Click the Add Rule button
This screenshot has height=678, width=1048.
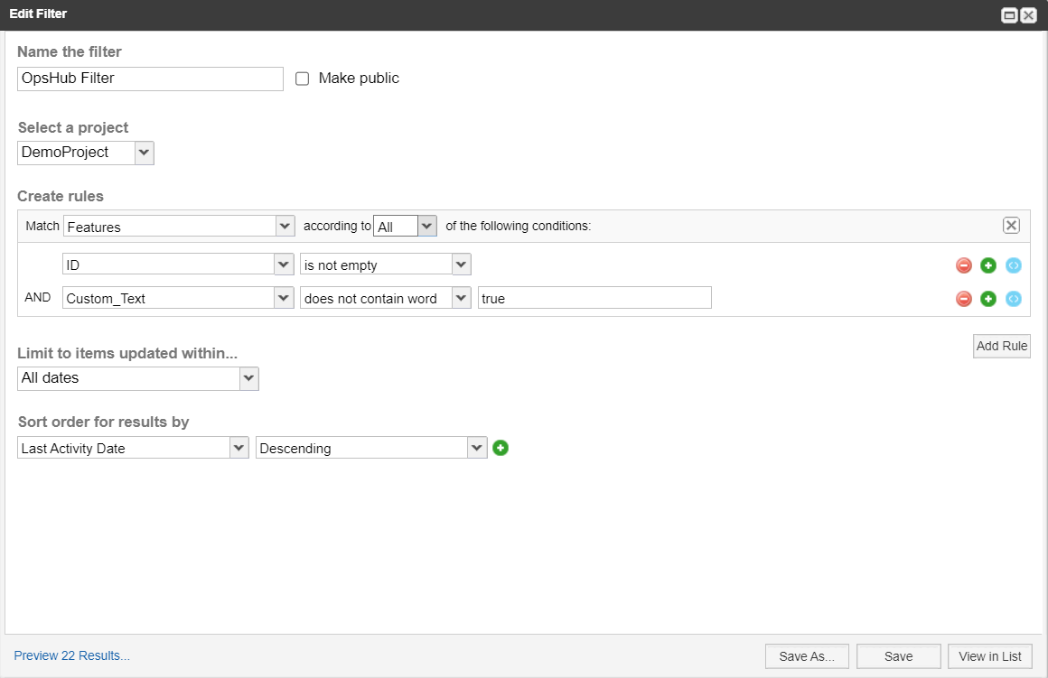pos(1001,347)
